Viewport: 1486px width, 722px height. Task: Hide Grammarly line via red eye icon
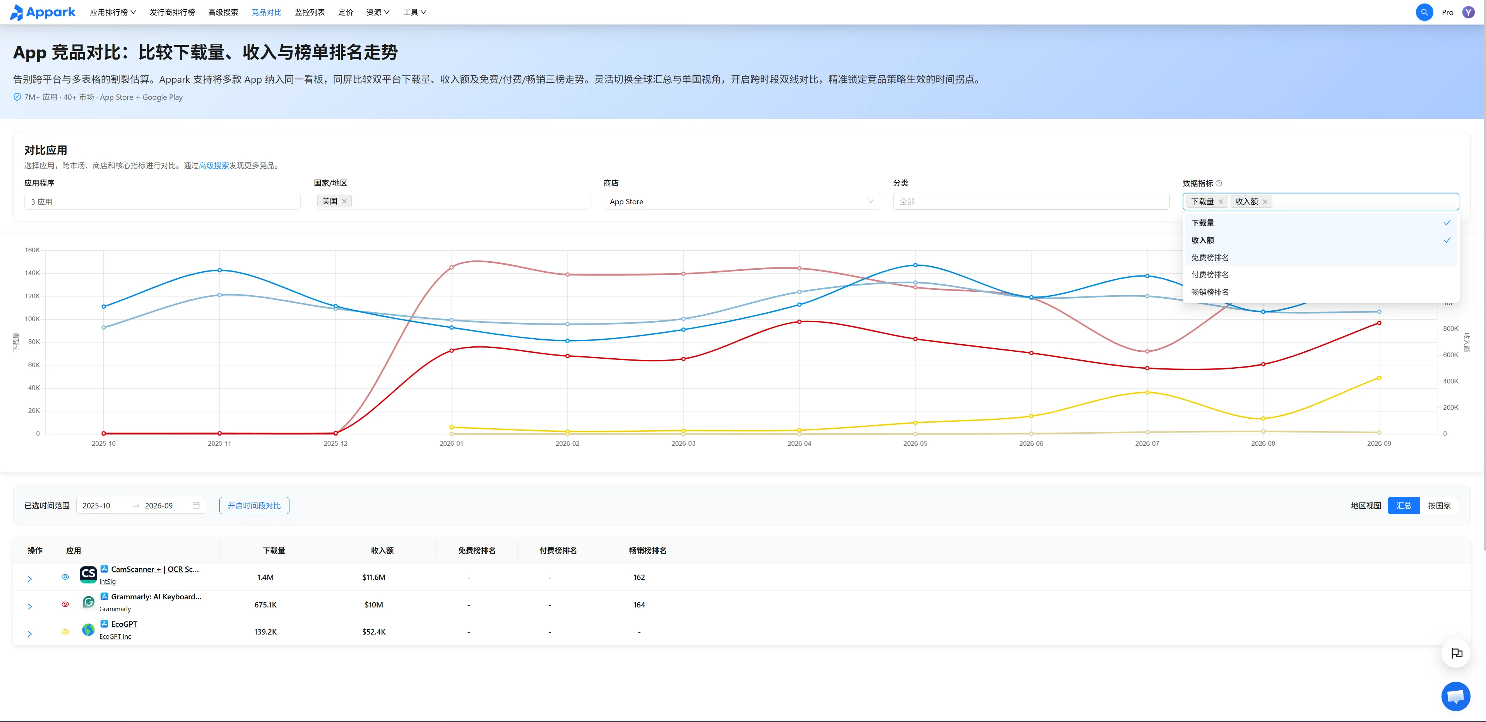pos(65,604)
